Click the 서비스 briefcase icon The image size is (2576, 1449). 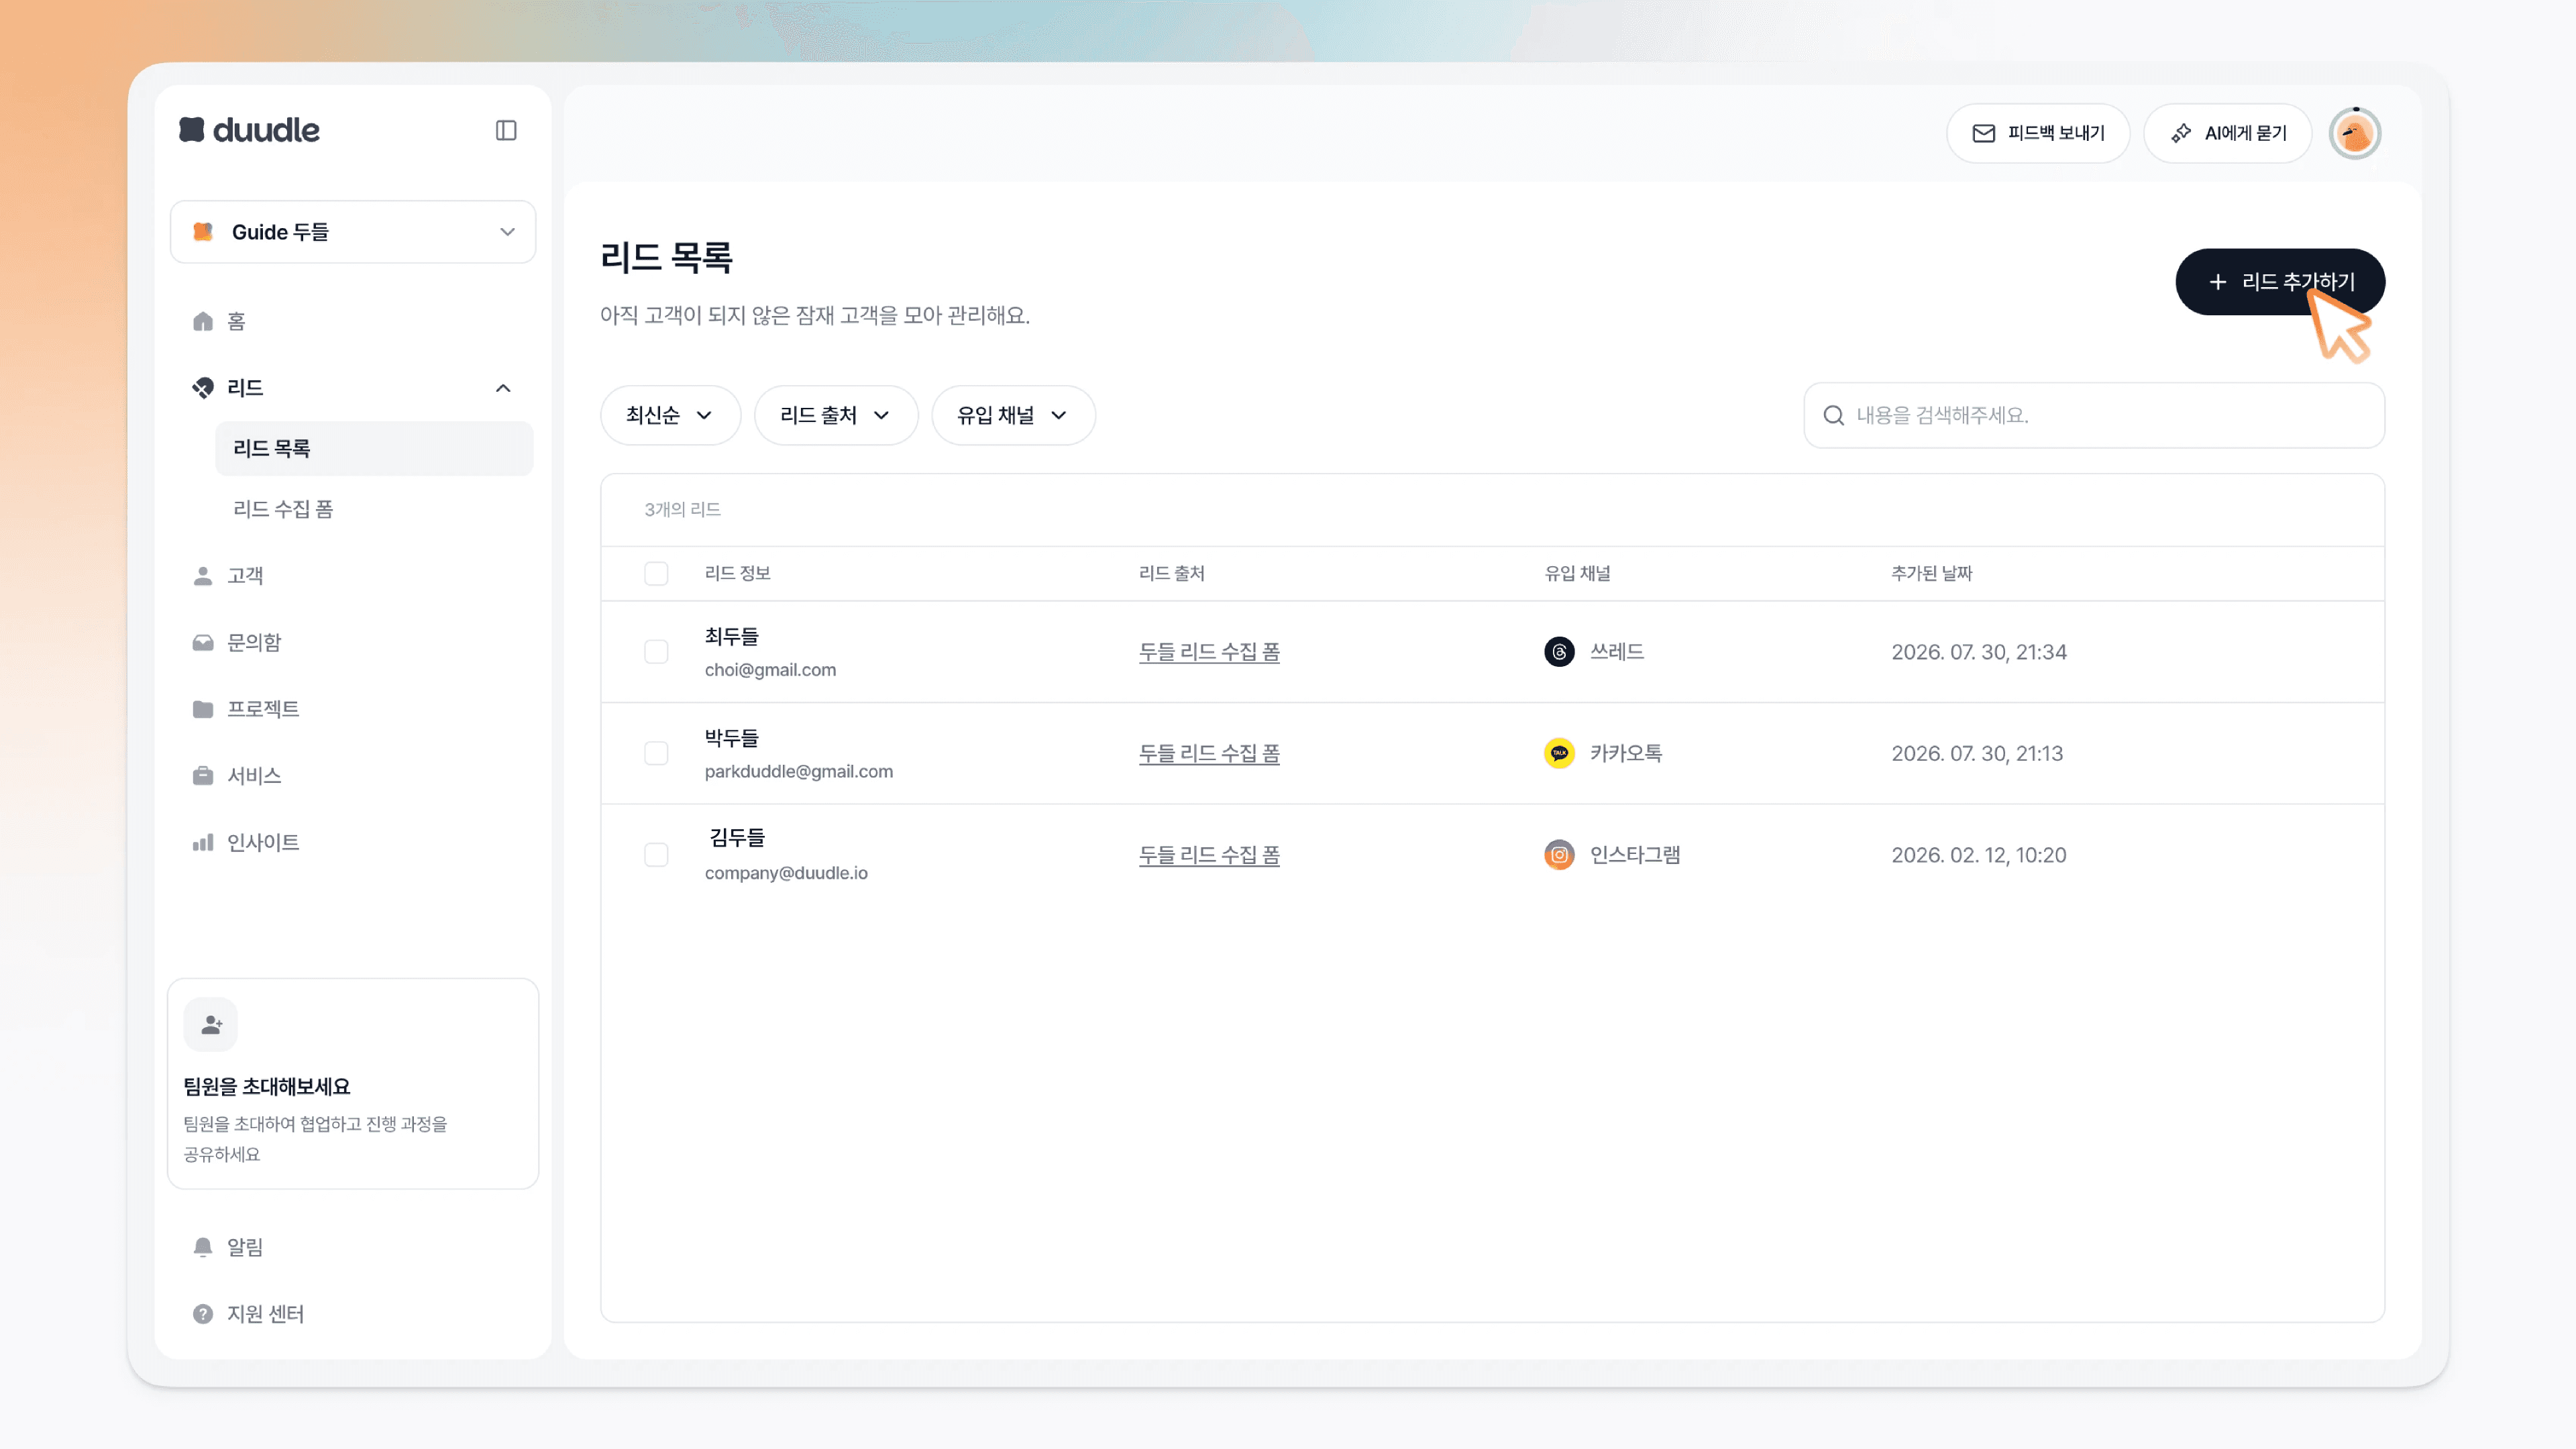coord(203,776)
